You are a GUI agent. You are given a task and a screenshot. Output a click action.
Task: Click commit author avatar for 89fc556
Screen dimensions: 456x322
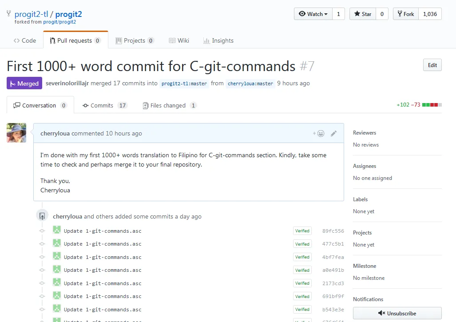click(57, 230)
